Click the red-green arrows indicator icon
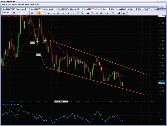Image resolution: width=167 pixels, height=126 pixels. (x=108, y=13)
